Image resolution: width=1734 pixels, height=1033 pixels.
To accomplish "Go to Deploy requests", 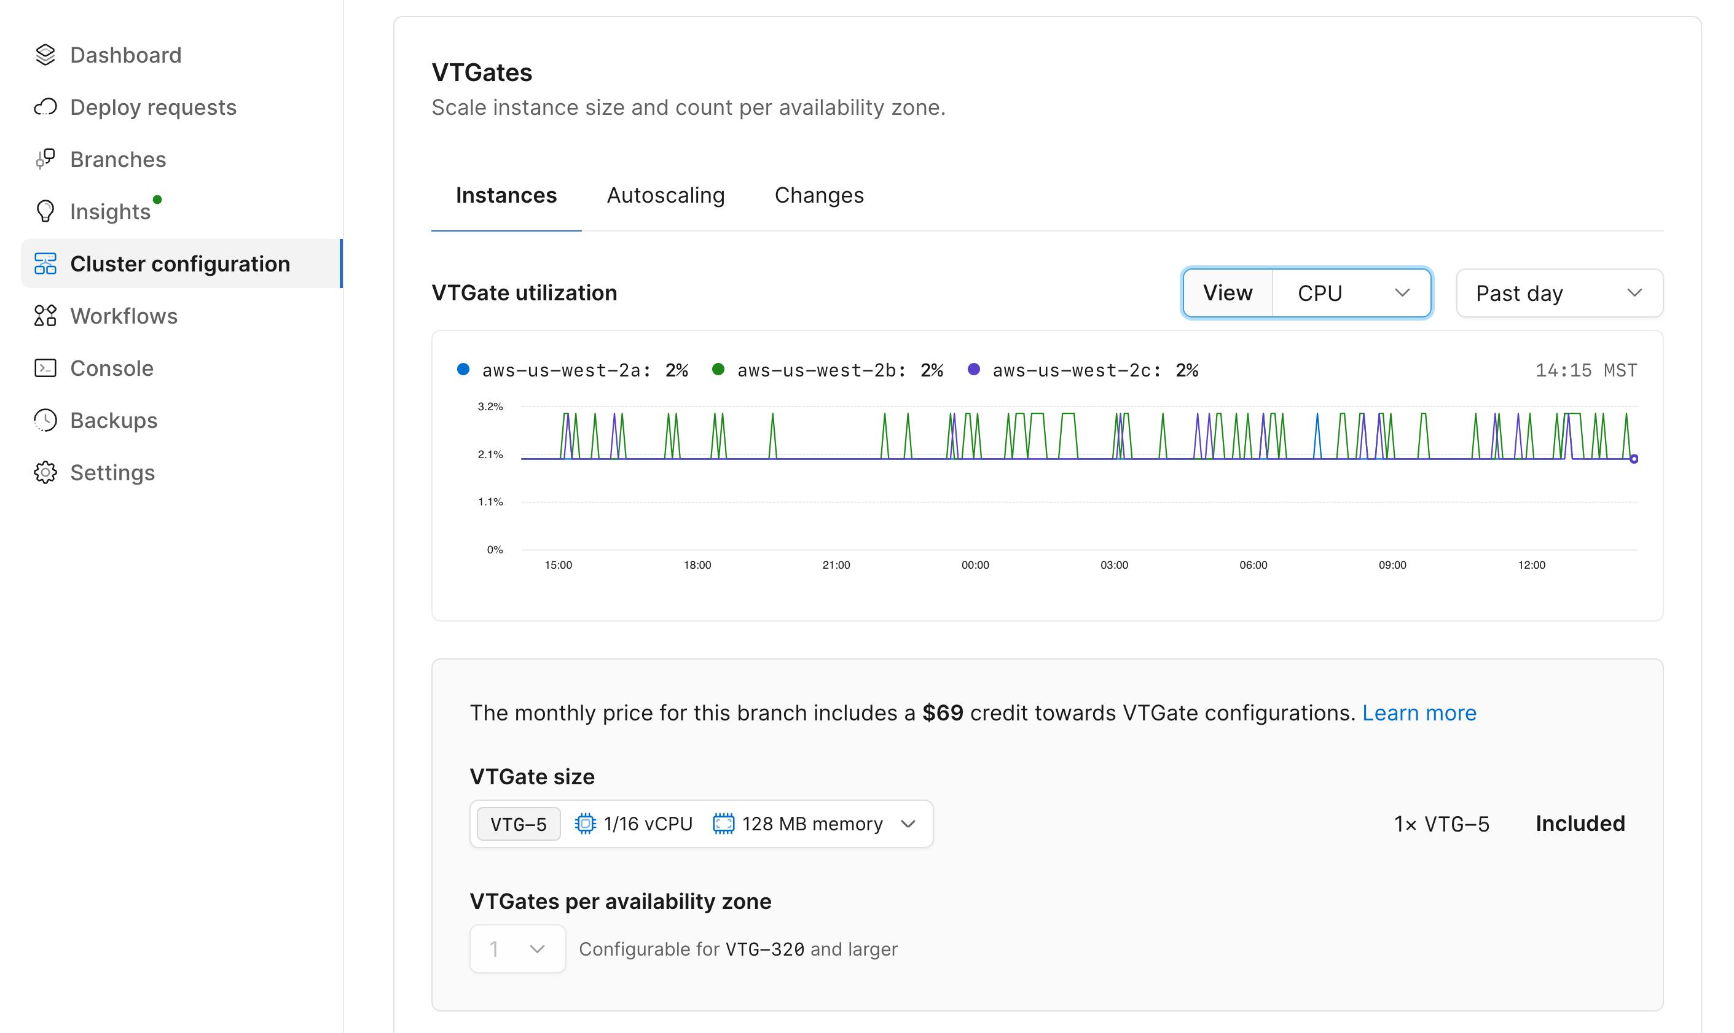I will 153,107.
